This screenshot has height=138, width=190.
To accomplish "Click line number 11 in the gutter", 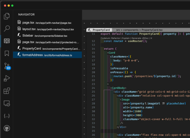I will click(x=93, y=34).
